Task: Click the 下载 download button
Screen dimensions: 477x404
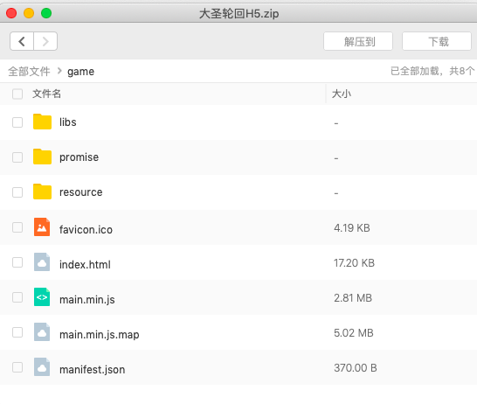Action: tap(437, 41)
